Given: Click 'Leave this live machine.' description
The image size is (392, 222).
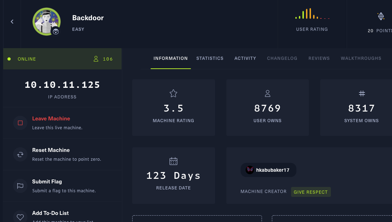Looking at the screenshot, I should point(57,127).
